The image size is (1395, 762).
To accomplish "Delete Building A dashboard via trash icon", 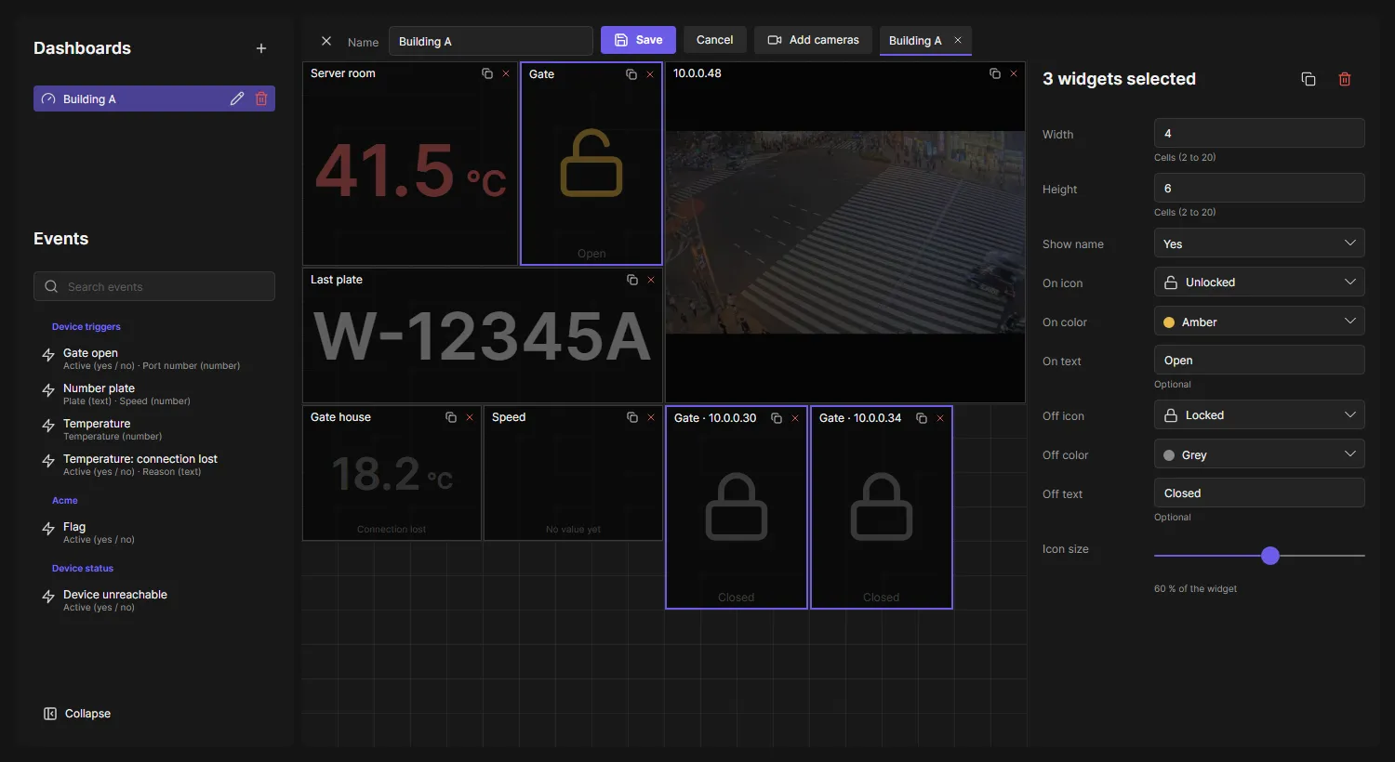I will coord(261,99).
